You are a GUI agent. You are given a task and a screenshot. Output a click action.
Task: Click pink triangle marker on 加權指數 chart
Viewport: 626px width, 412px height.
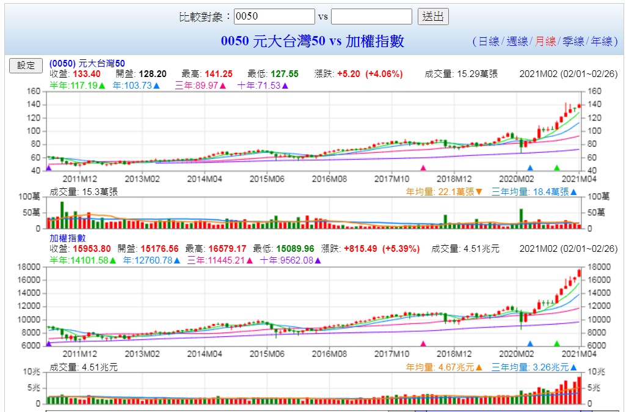click(423, 344)
